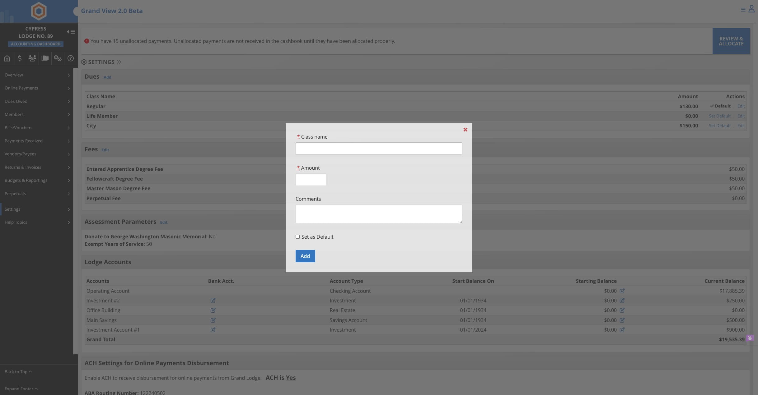Click Edit link next to Fees
This screenshot has width=758, height=395.
105,150
